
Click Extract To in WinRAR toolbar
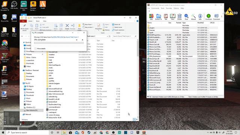point(158,17)
